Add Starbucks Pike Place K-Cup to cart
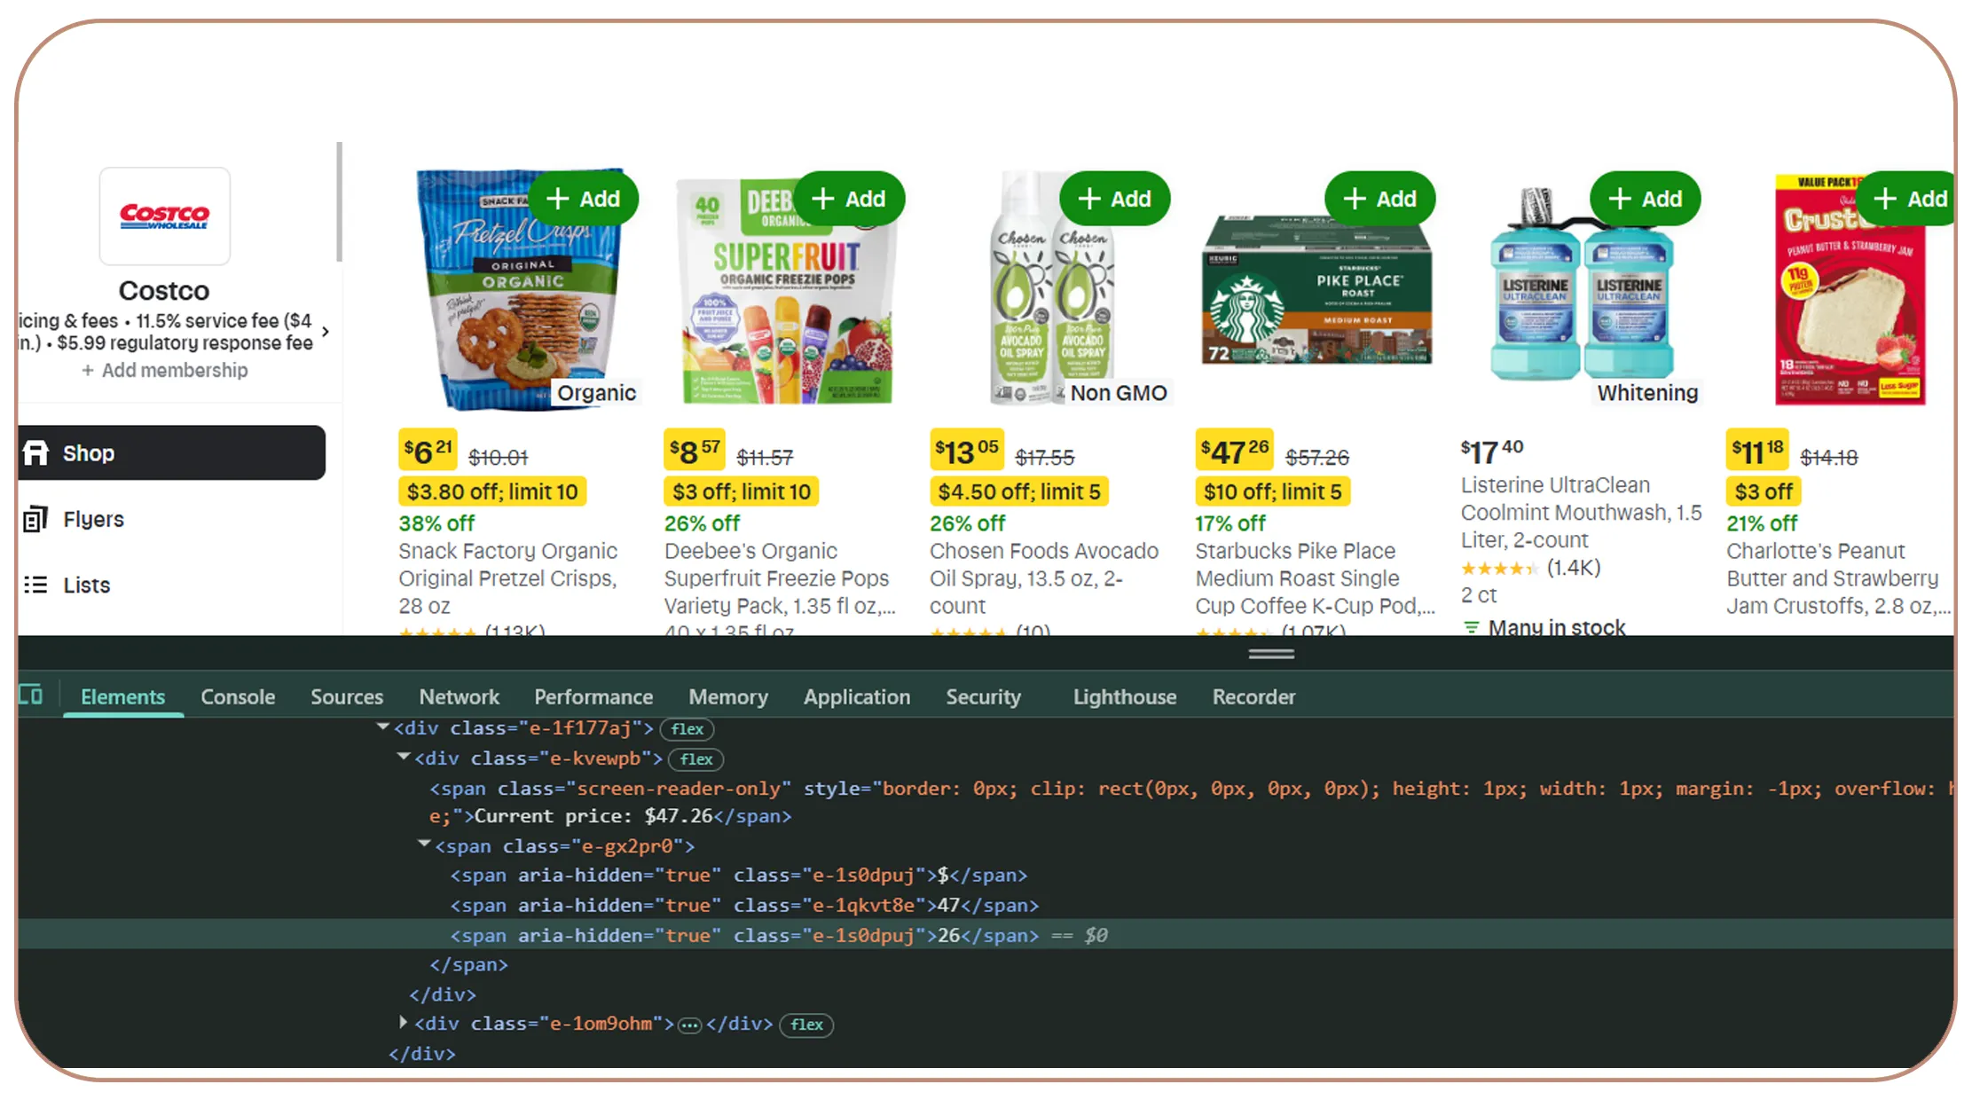The image size is (1972, 1100). 1379,199
